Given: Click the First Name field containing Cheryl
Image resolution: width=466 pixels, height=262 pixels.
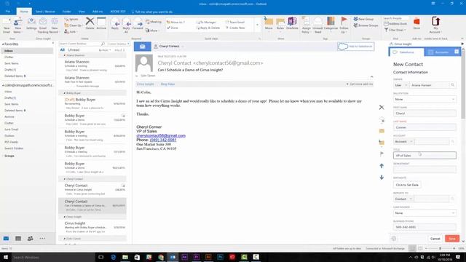Looking at the screenshot, I should 424,114.
